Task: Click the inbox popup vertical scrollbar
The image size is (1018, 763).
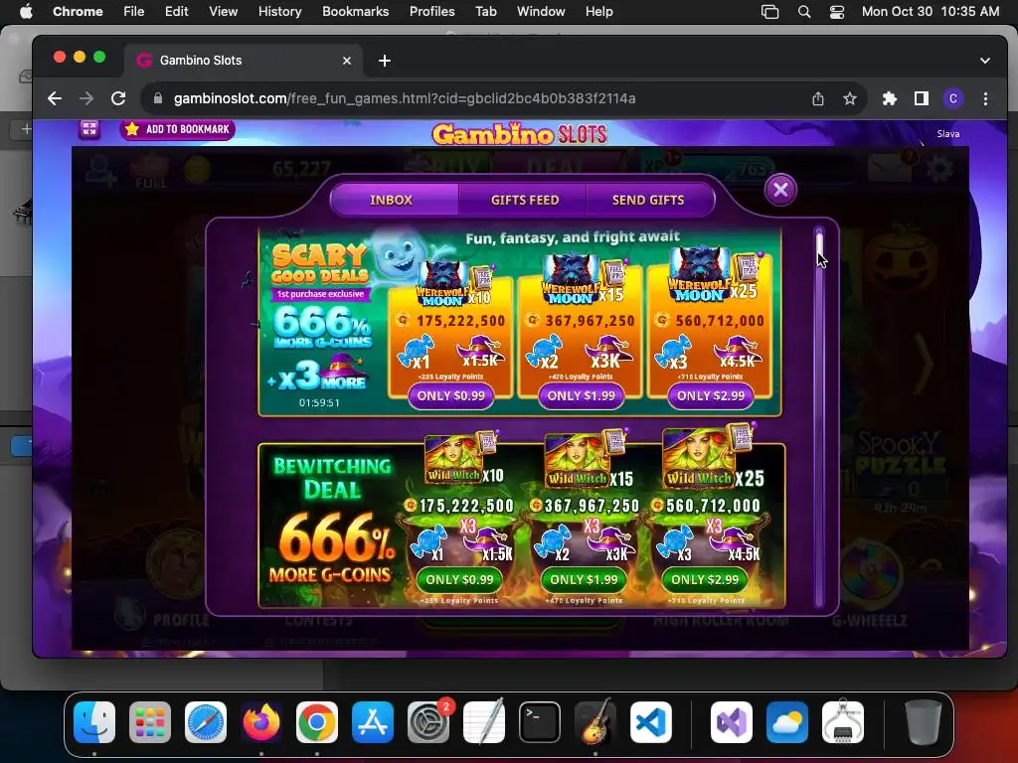Action: tap(819, 415)
